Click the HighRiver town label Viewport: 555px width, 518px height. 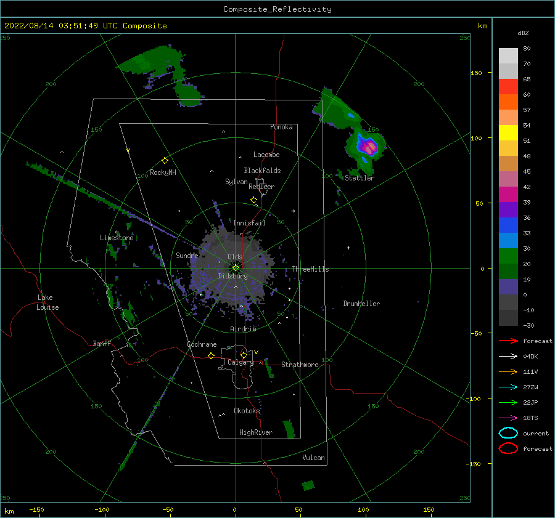[256, 432]
